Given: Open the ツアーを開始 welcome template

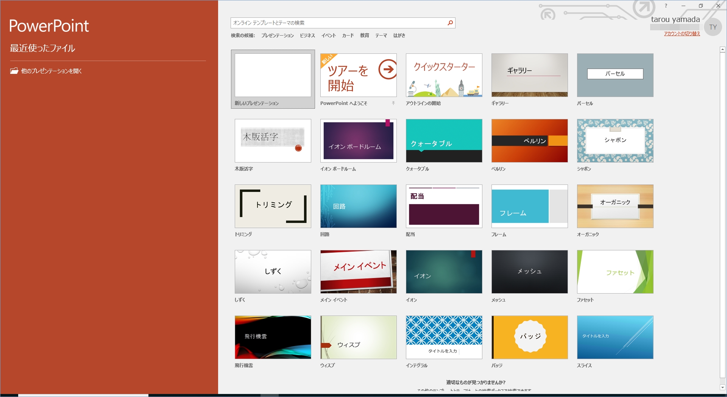Looking at the screenshot, I should click(359, 75).
